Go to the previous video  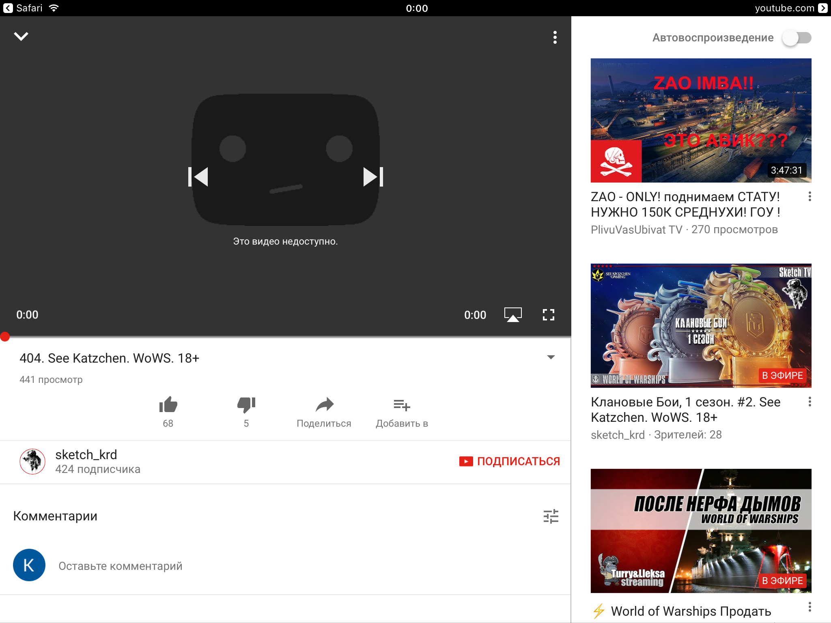(198, 177)
